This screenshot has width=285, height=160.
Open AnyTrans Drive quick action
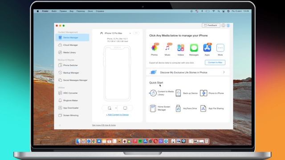186,108
